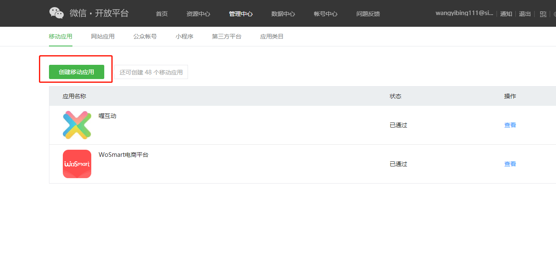The width and height of the screenshot is (556, 253).
Task: Open 数据中心 in top navigation
Action: pyautogui.click(x=283, y=14)
